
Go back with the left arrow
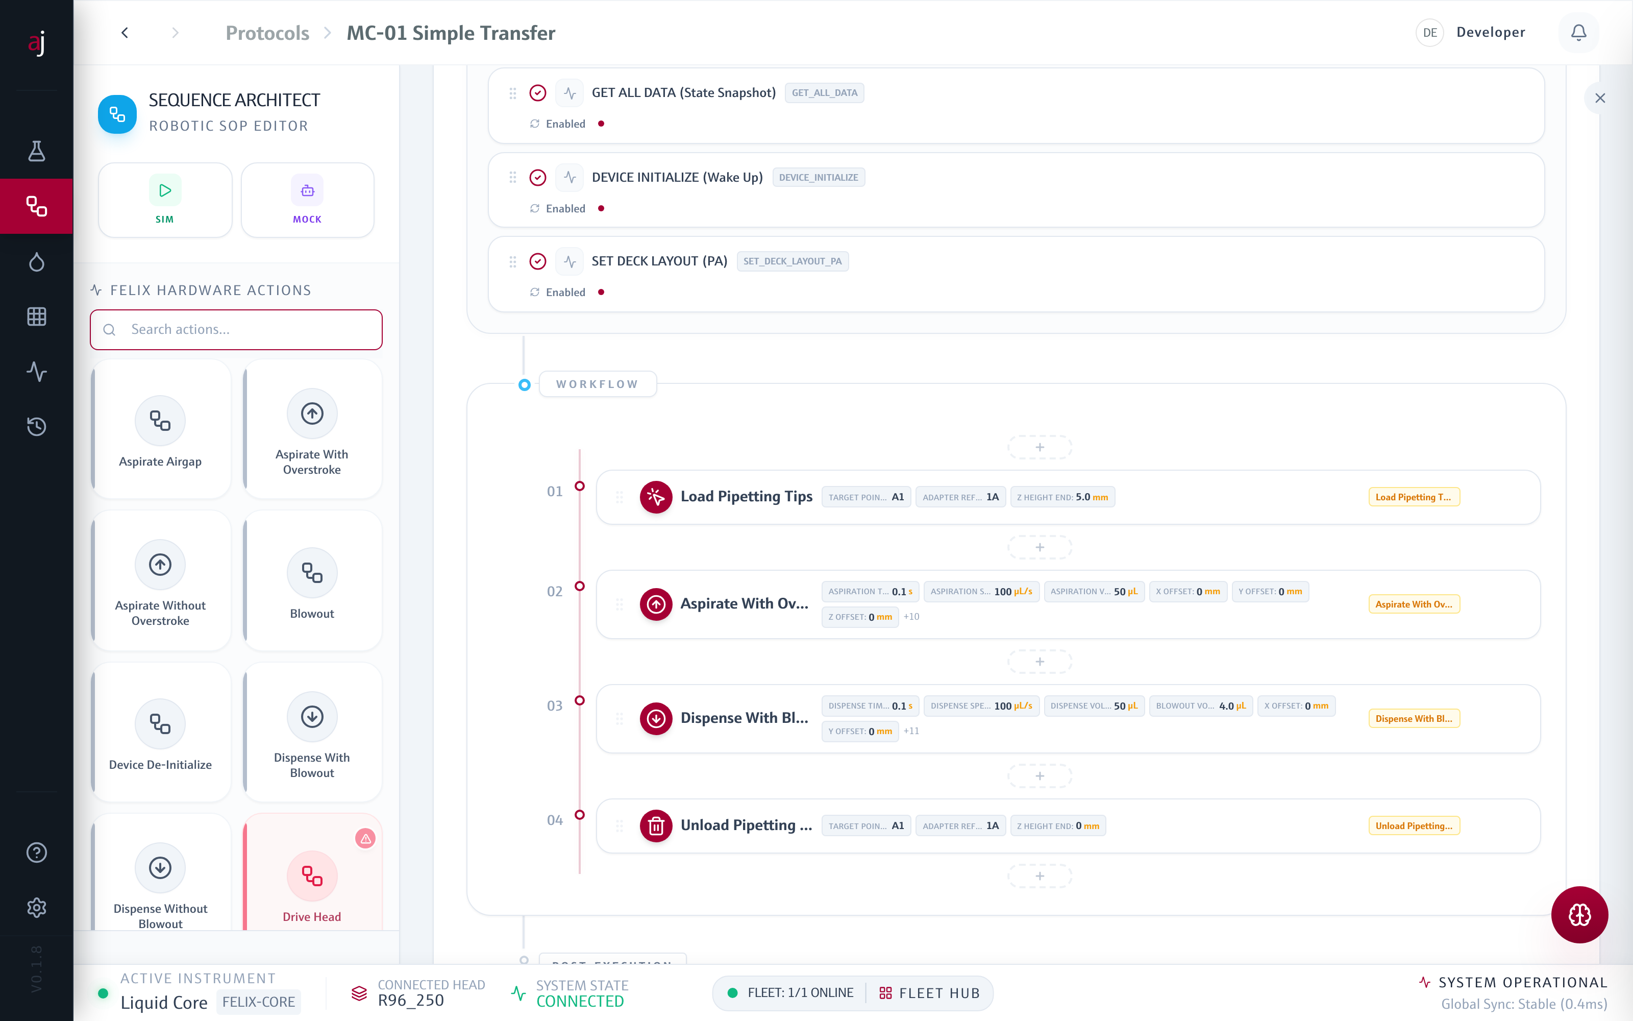pos(125,32)
